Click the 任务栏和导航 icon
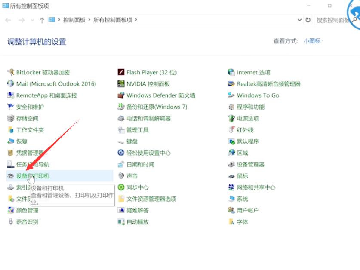Viewport: 360px width, 270px height. [x=11, y=164]
